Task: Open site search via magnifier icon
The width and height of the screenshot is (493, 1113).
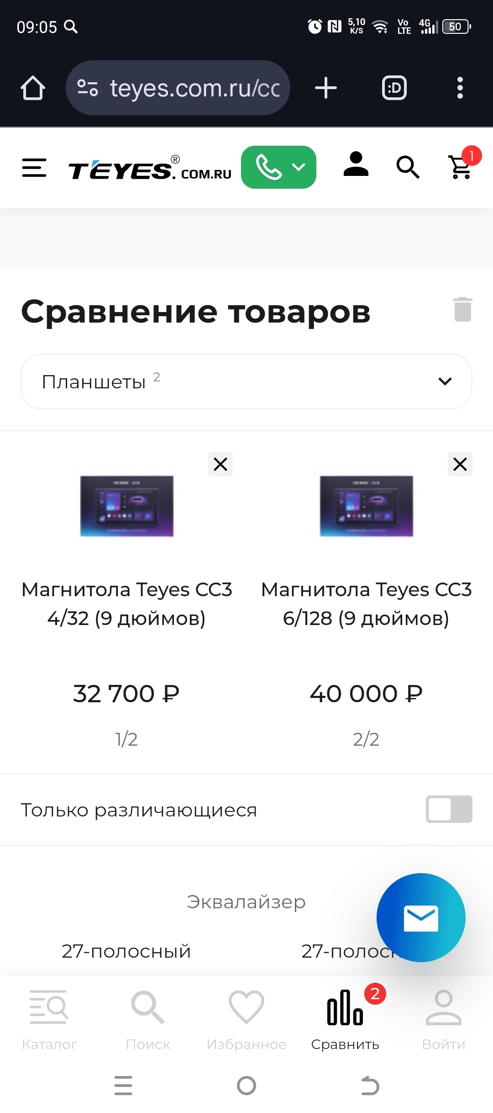Action: point(407,167)
